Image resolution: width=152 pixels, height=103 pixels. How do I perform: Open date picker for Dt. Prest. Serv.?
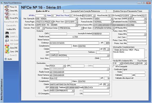point(76,22)
